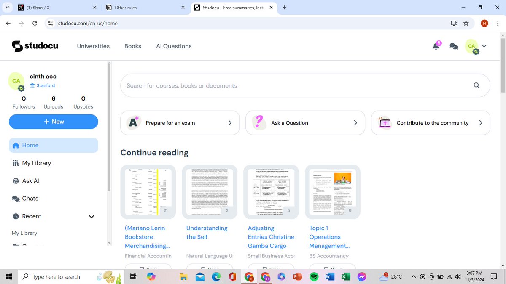Image resolution: width=506 pixels, height=284 pixels.
Task: Click the install app icon in address bar
Action: coord(454,24)
